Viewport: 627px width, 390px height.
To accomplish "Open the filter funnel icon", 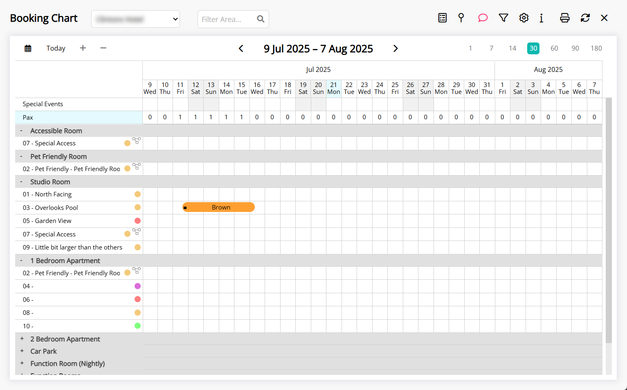I will pos(503,18).
